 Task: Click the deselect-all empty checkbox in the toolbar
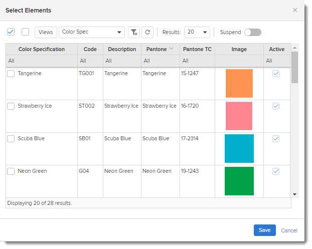(x=25, y=32)
